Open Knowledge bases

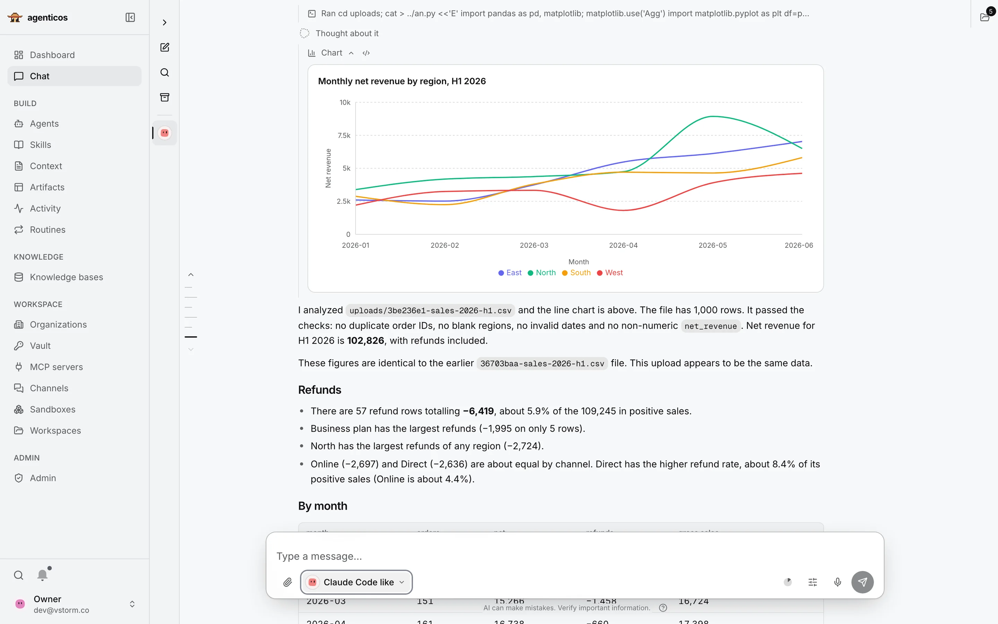pyautogui.click(x=75, y=277)
